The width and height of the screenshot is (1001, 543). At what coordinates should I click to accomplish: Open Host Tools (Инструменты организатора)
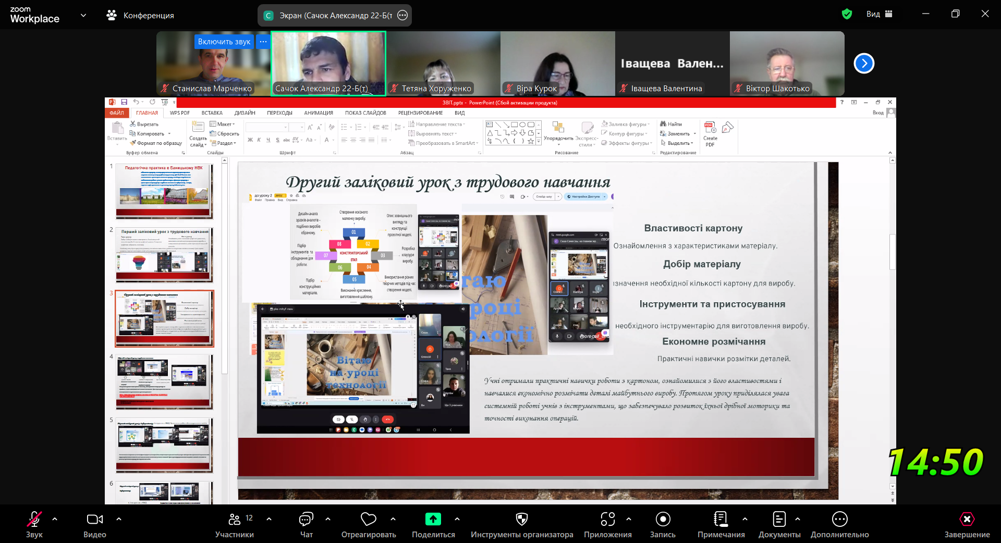(522, 524)
